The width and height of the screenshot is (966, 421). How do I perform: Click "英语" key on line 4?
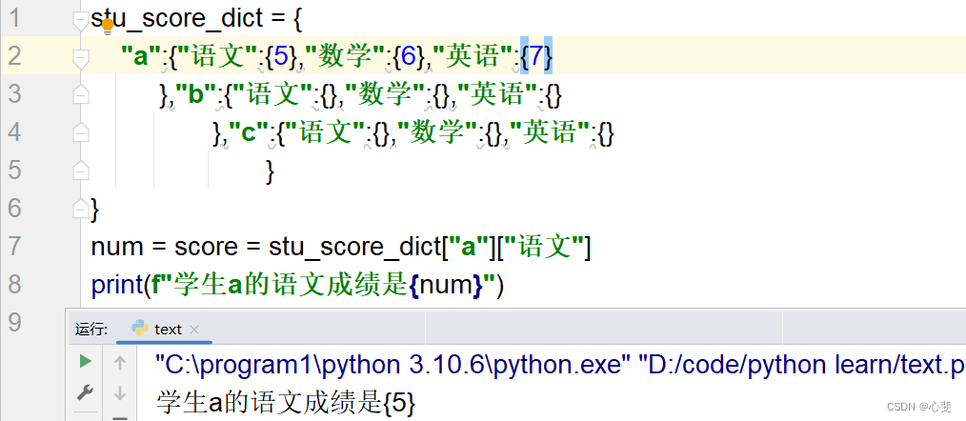click(550, 133)
